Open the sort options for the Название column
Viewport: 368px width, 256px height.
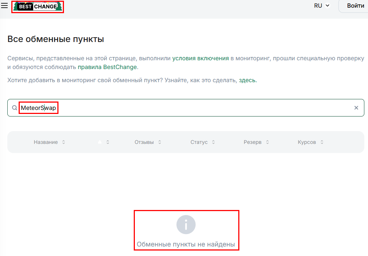63,142
